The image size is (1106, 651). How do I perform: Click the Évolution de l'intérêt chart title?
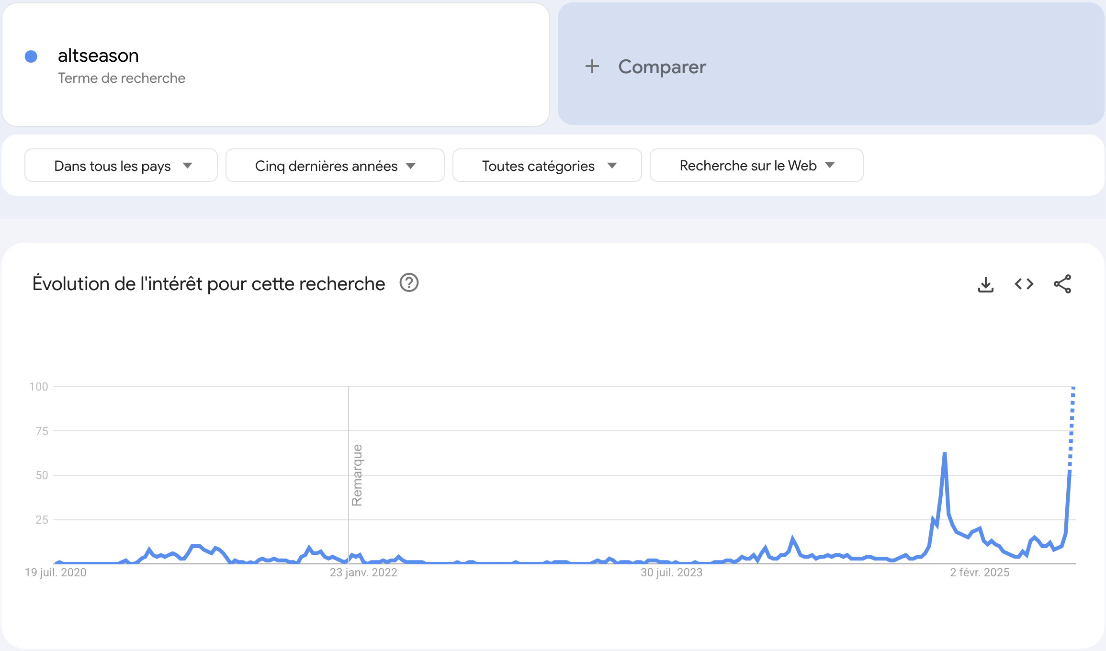209,284
